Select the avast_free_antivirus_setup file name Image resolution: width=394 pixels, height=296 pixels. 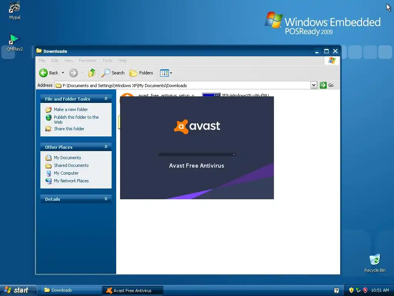click(x=166, y=95)
